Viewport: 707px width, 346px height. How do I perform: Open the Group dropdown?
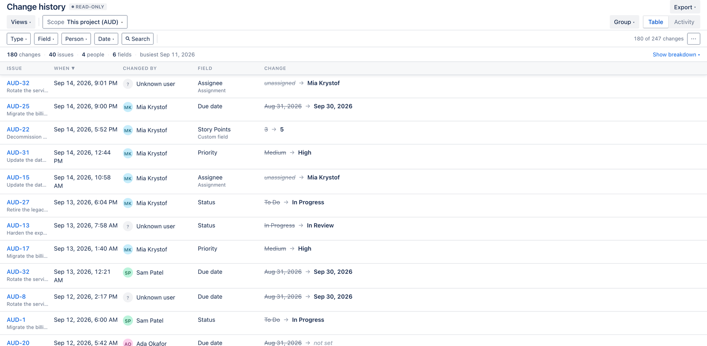(x=624, y=22)
